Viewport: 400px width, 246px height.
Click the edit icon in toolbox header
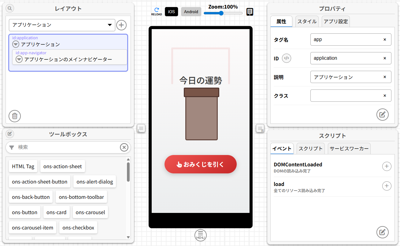(10, 134)
